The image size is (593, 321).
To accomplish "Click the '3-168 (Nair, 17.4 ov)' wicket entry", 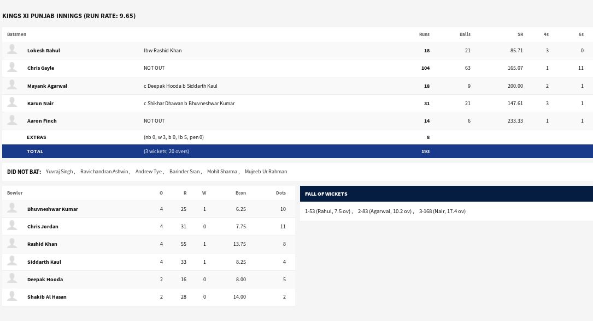I will coord(442,211).
